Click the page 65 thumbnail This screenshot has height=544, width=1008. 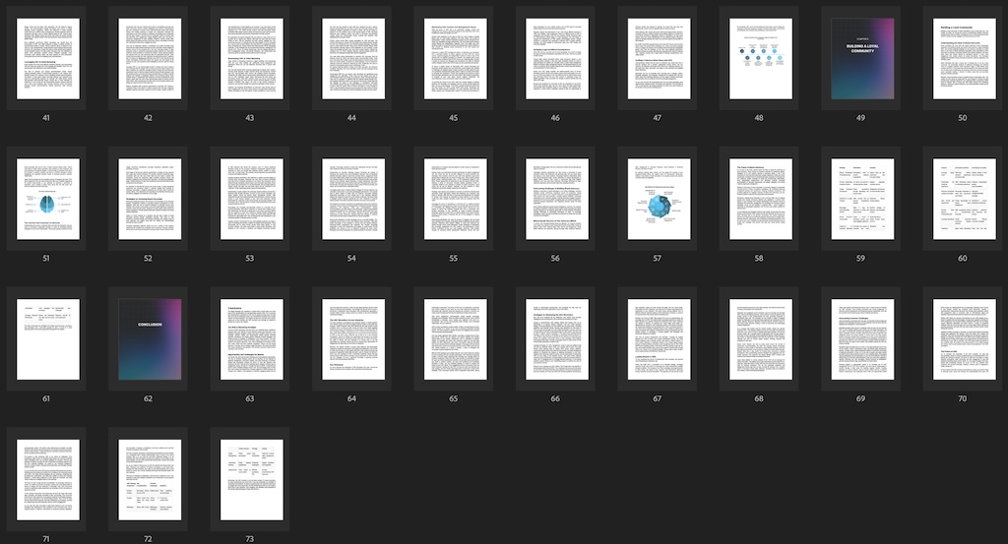click(x=454, y=339)
